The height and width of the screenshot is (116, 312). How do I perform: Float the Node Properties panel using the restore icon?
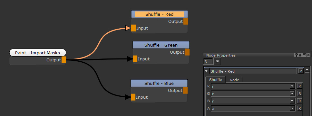click(x=304, y=55)
